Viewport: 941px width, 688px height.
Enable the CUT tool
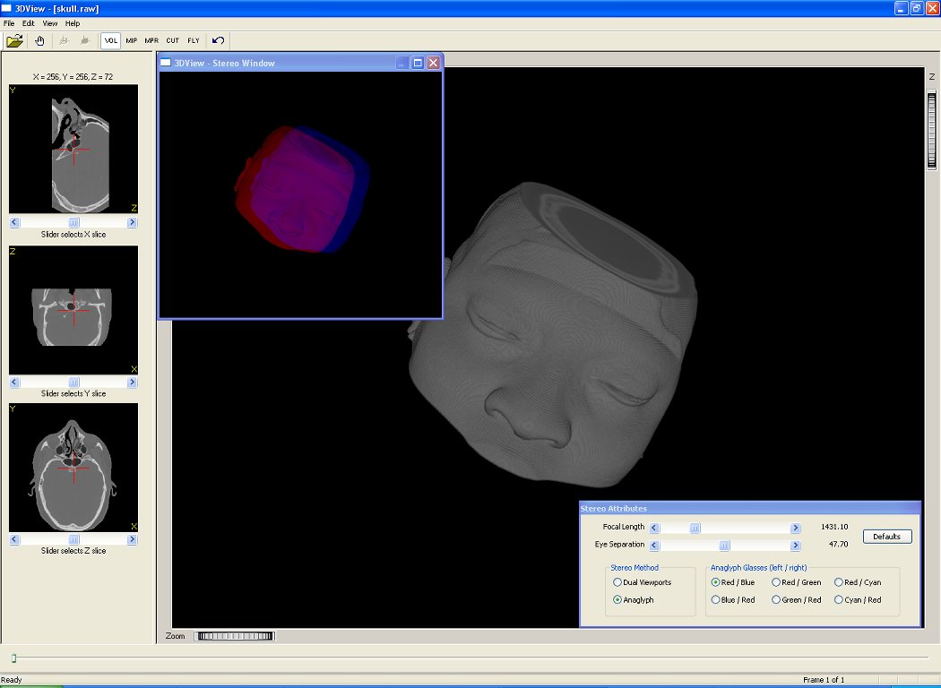(x=172, y=40)
